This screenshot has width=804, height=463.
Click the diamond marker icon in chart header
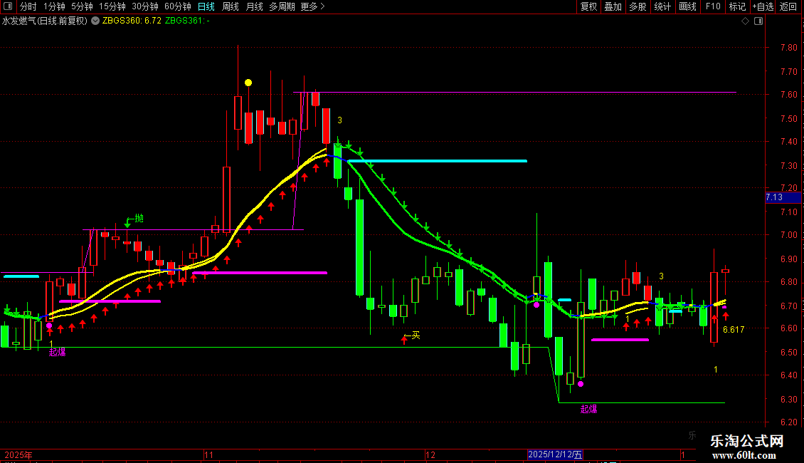[746, 21]
